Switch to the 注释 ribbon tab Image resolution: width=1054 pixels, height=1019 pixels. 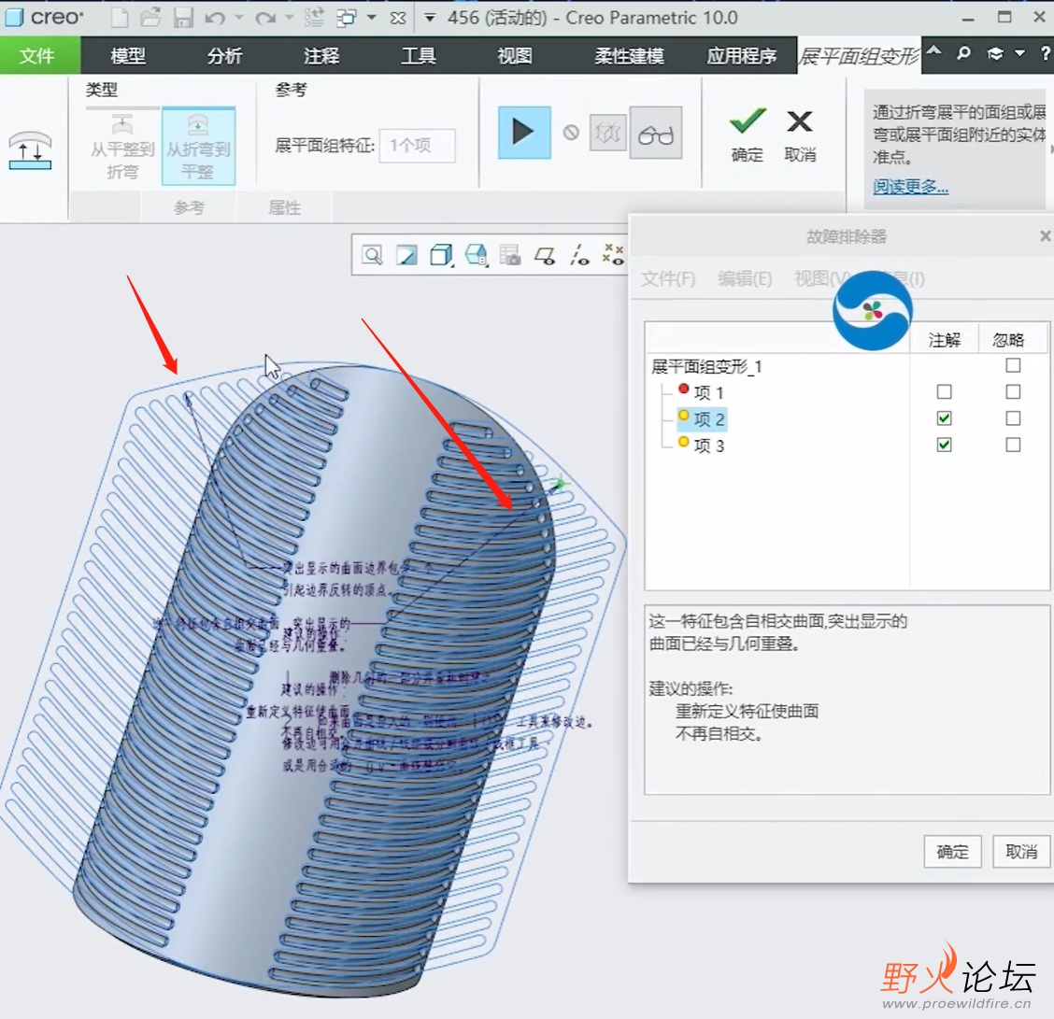pyautogui.click(x=321, y=56)
